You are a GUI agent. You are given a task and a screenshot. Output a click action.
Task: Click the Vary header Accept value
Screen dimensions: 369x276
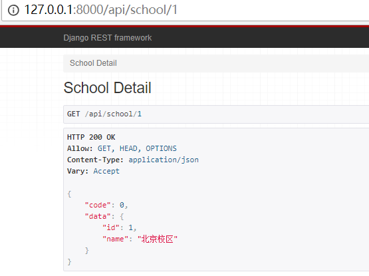(106, 171)
